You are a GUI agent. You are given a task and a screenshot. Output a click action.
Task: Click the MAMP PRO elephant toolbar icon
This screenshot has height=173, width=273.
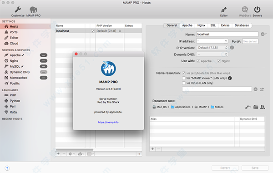tap(33, 10)
